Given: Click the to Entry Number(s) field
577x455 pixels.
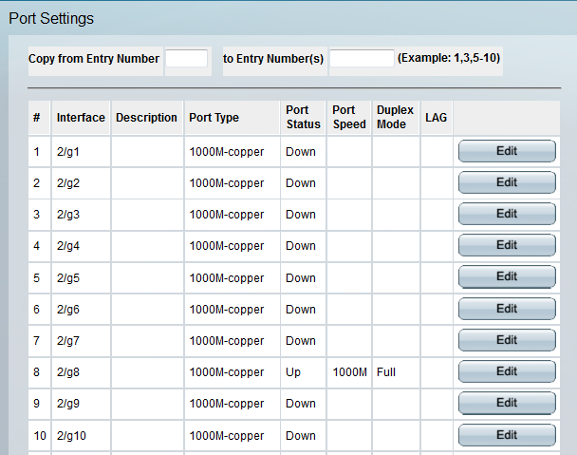Looking at the screenshot, I should [362, 59].
